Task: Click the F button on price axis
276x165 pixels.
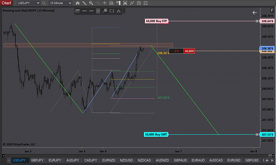Action: click(272, 11)
